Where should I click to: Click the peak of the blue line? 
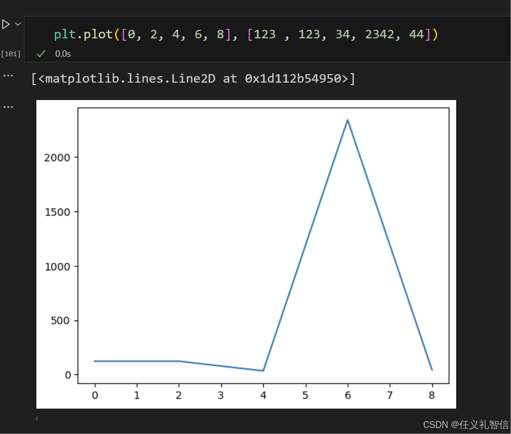click(347, 120)
